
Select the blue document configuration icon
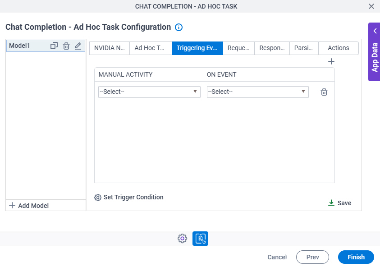[x=200, y=239]
